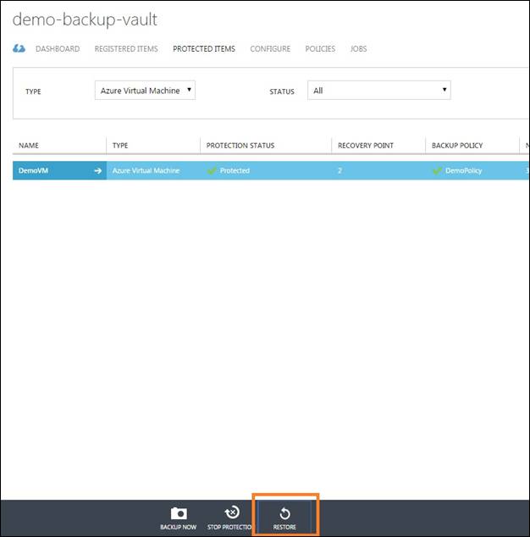Select the DemoVM row name
530x537 pixels.
click(33, 170)
